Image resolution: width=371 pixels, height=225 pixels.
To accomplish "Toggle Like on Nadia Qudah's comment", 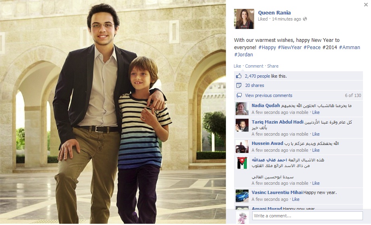I will [x=316, y=112].
